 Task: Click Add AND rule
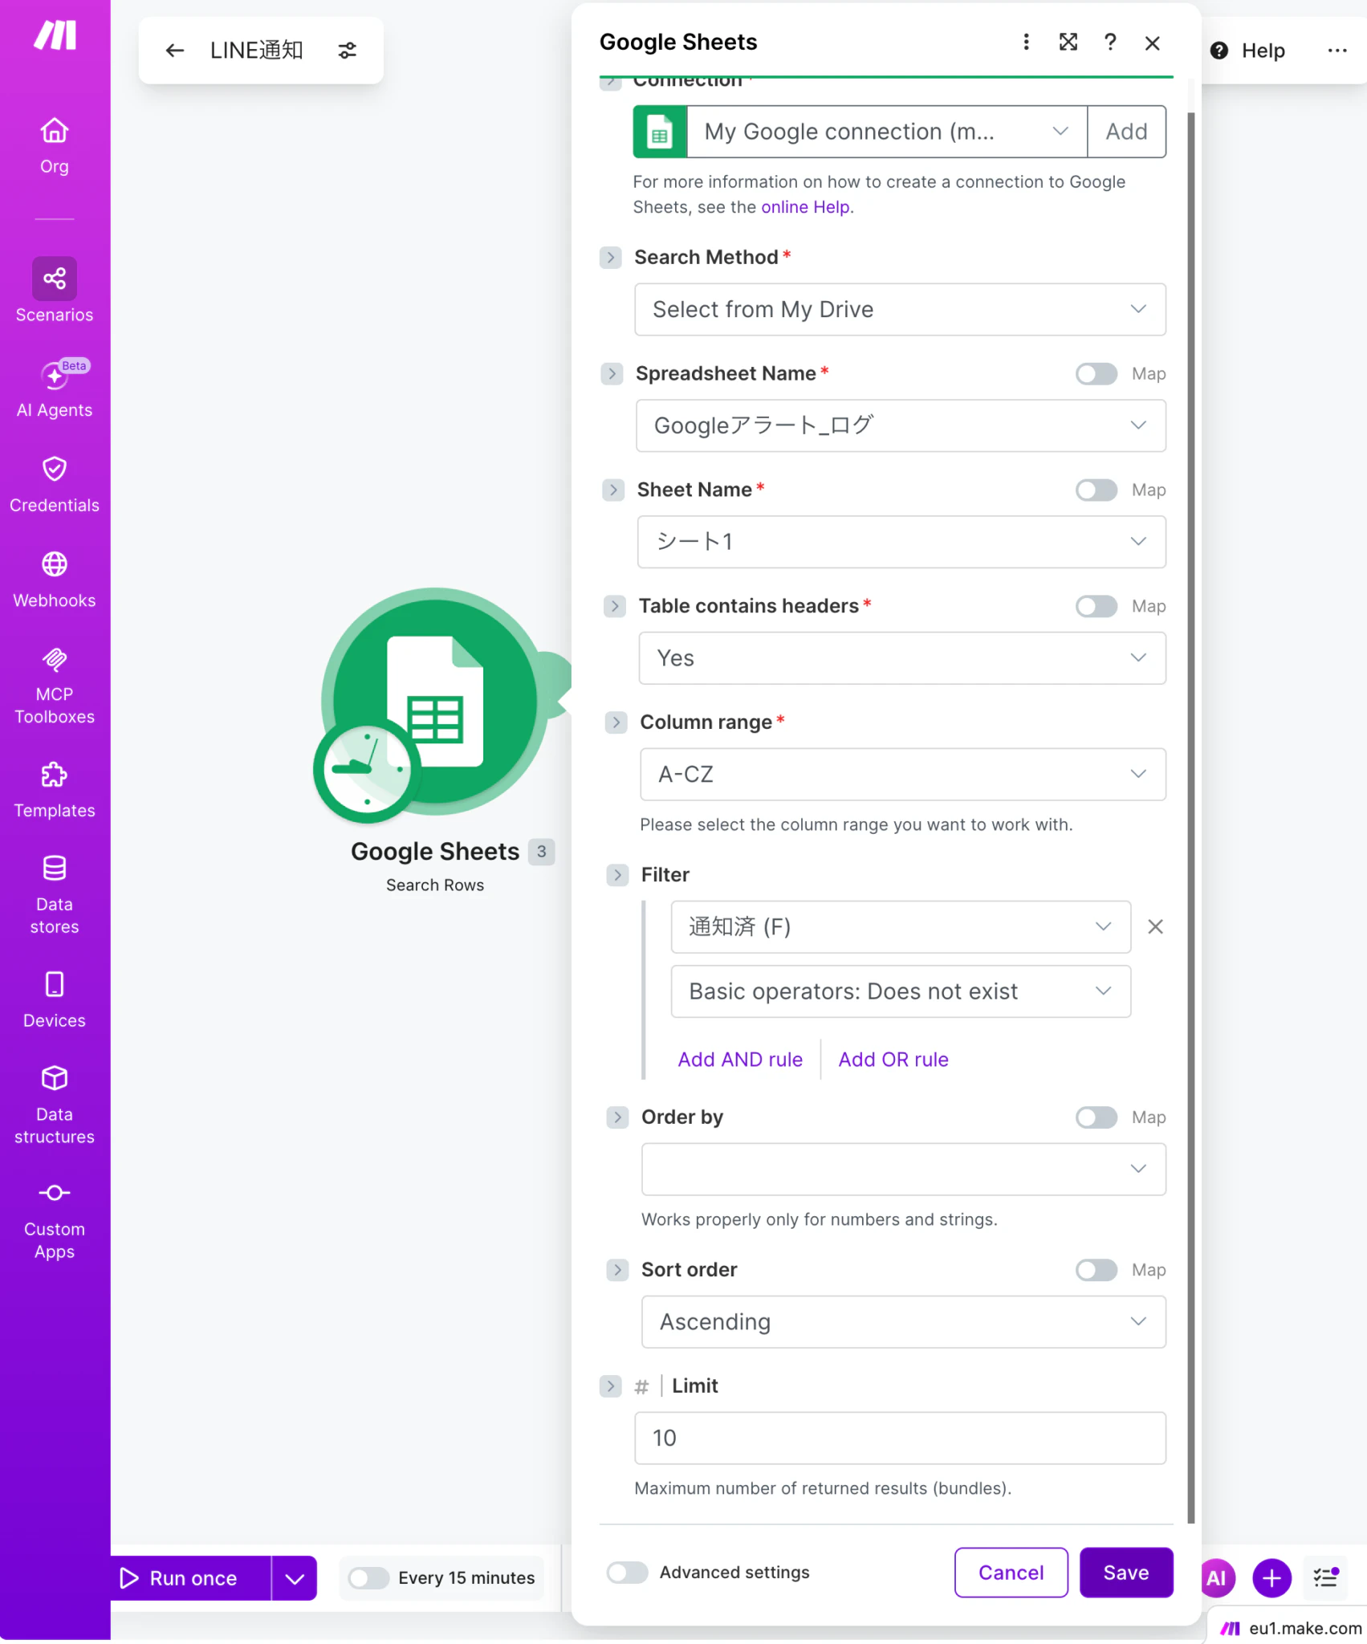pyautogui.click(x=740, y=1060)
